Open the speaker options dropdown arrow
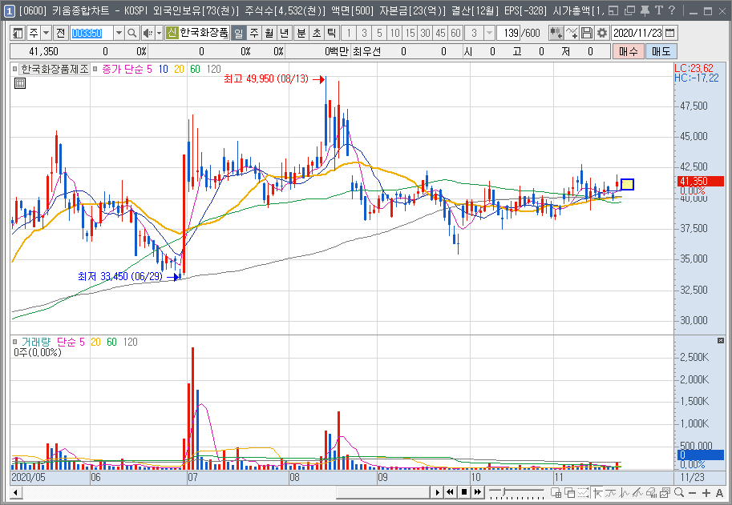This screenshot has height=505, width=732. [159, 33]
